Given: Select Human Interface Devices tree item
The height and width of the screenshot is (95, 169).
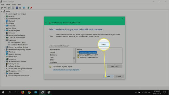Looking at the screenshot, I should [x=17, y=35].
